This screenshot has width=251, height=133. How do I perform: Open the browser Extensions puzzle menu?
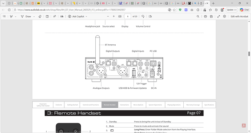pyautogui.click(x=198, y=10)
